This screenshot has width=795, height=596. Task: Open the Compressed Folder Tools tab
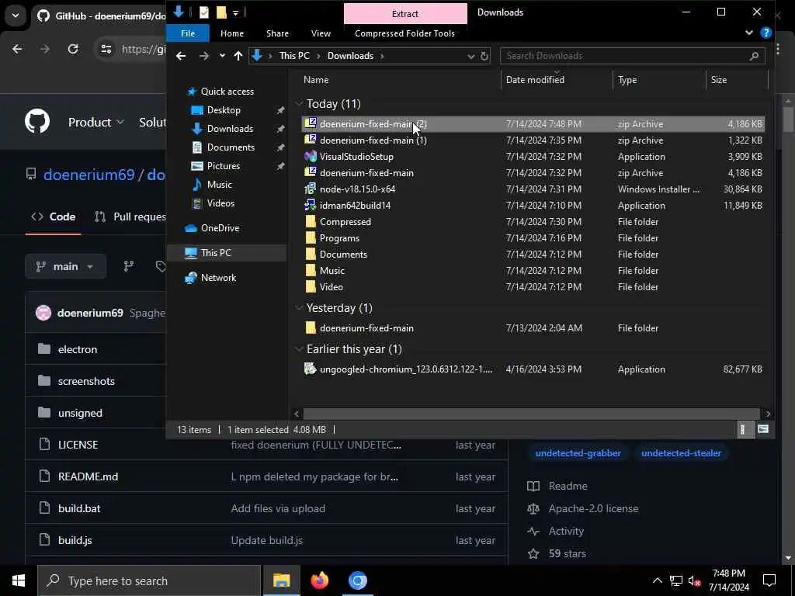tap(404, 33)
